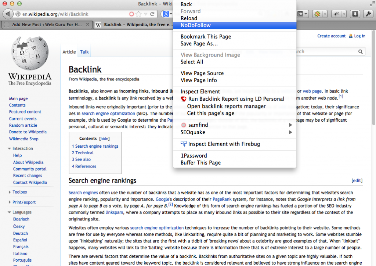Click the Main page sidebar link
The image size is (376, 266).
point(18,98)
